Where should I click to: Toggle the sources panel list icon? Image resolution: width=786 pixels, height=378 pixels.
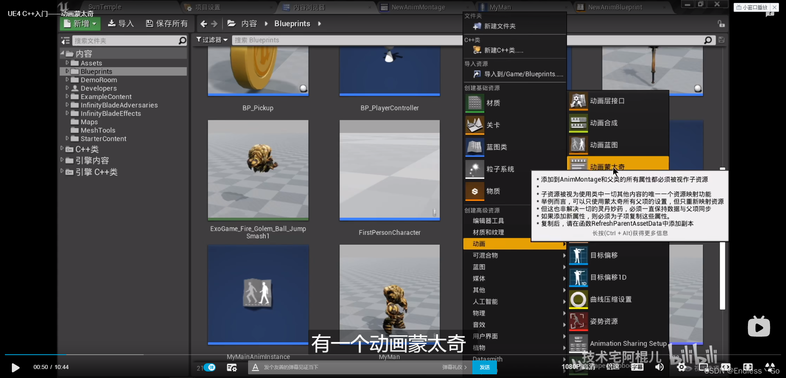tap(65, 40)
